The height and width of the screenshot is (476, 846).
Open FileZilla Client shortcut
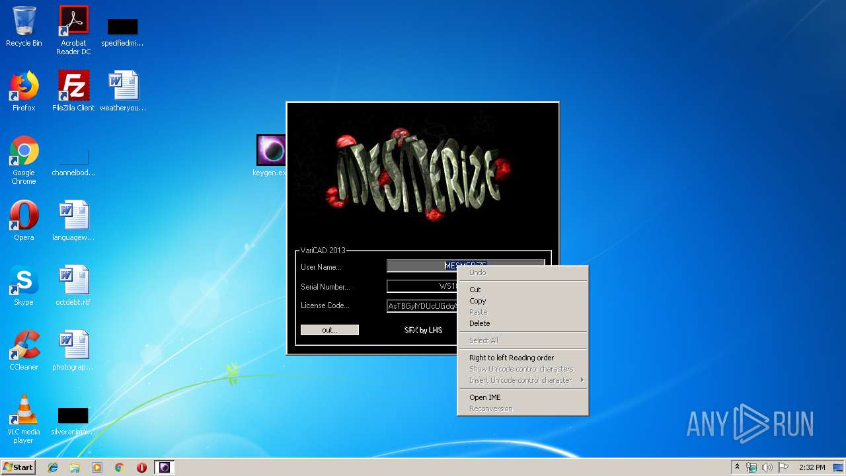coord(73,91)
